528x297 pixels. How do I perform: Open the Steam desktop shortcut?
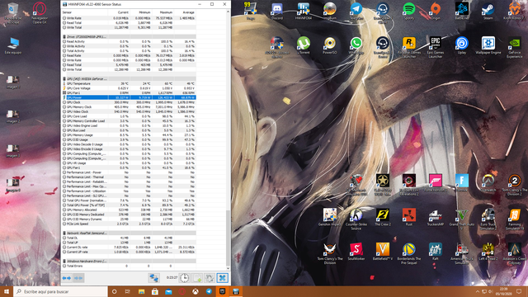[x=488, y=11]
